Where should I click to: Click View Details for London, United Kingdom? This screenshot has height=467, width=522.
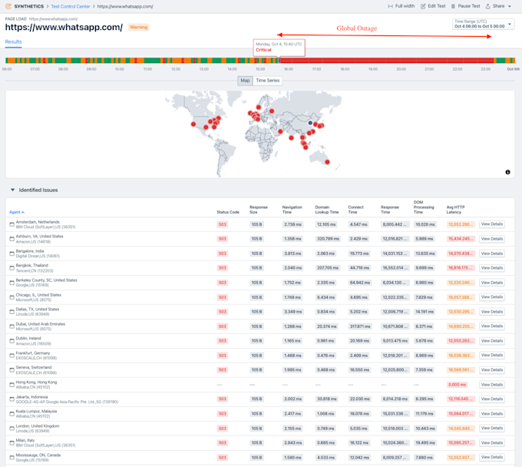click(492, 428)
